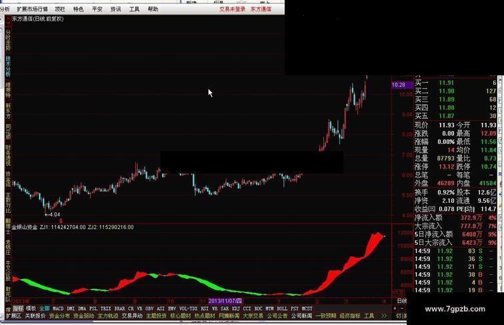Select the 老鼠庄 sidebar tab
The width and height of the screenshot is (504, 325).
pos(8,247)
